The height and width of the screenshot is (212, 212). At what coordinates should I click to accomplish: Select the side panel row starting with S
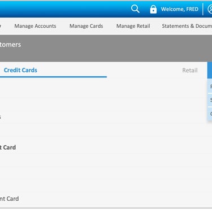[x=210, y=100]
